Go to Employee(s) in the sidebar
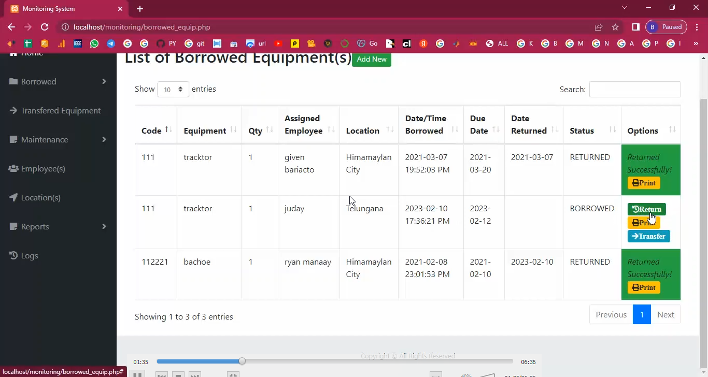 [x=43, y=168]
